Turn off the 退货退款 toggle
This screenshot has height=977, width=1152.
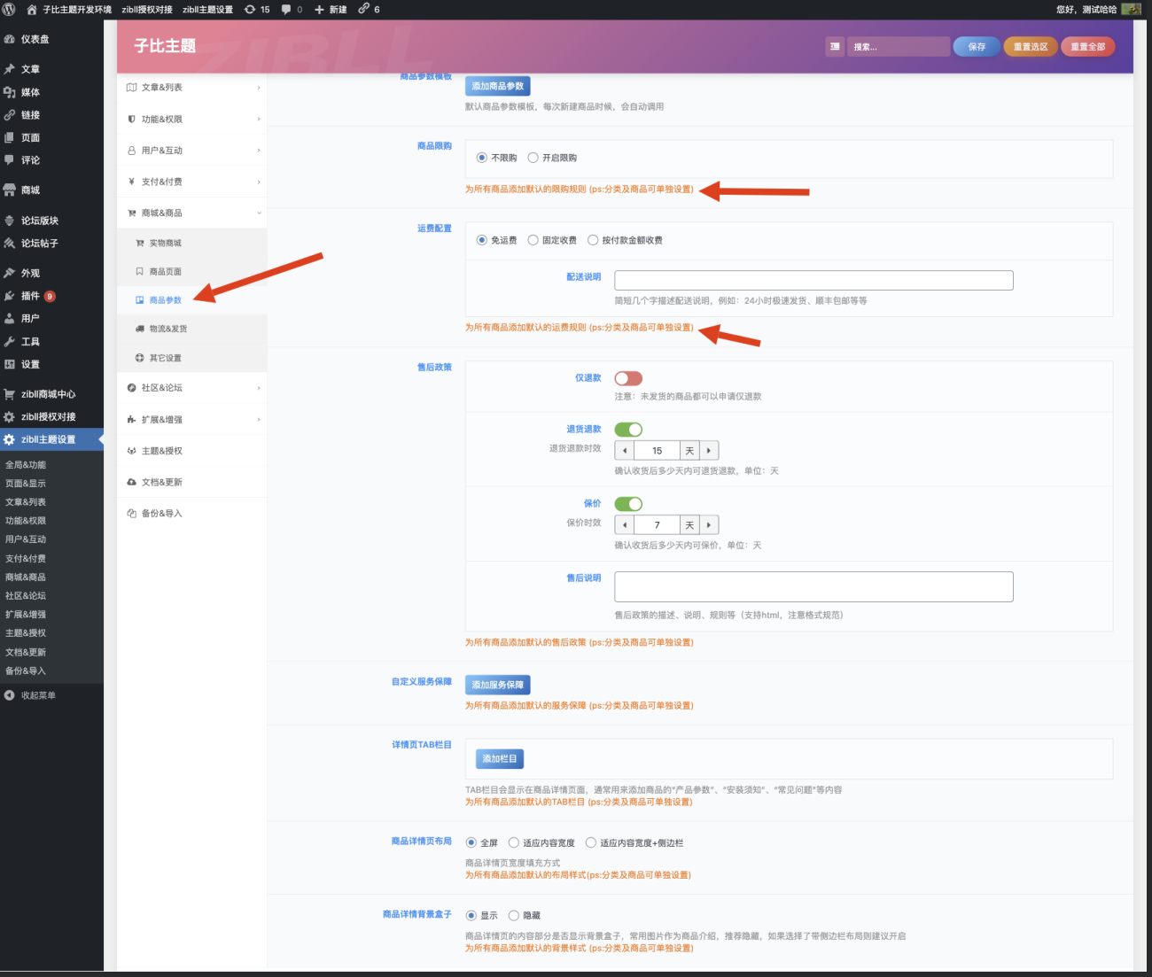pyautogui.click(x=628, y=430)
